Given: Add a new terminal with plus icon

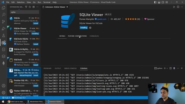Looking at the screenshot, I should 165,68.
